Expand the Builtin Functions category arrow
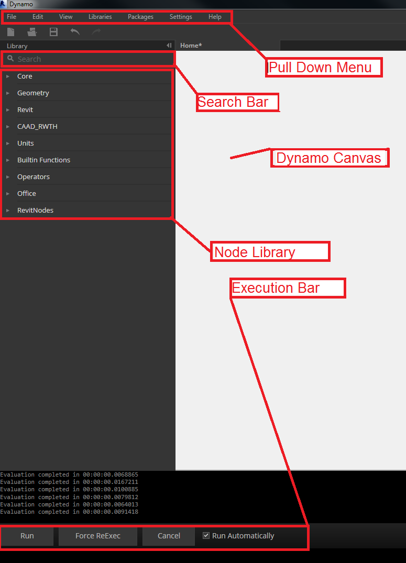Image resolution: width=406 pixels, height=563 pixels. pos(7,160)
